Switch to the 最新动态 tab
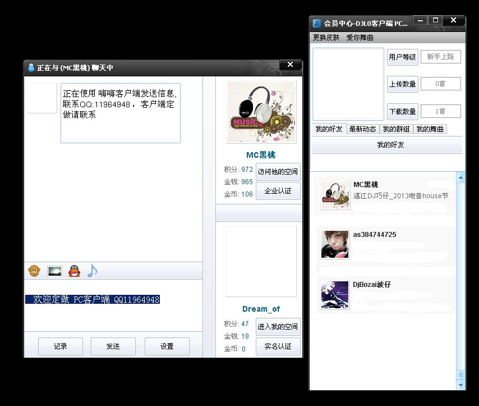 [362, 129]
